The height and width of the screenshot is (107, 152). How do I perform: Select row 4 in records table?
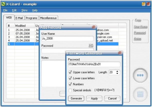tap(63, 40)
